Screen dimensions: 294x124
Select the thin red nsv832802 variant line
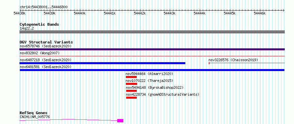point(152,56)
